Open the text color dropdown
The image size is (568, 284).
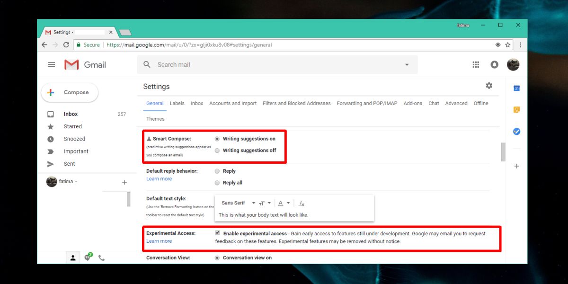[x=284, y=203]
